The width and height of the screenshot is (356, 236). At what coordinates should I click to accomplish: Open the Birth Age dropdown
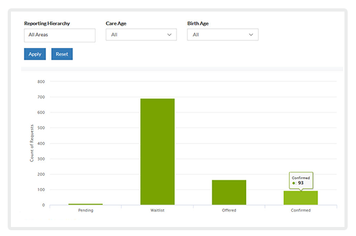click(223, 35)
